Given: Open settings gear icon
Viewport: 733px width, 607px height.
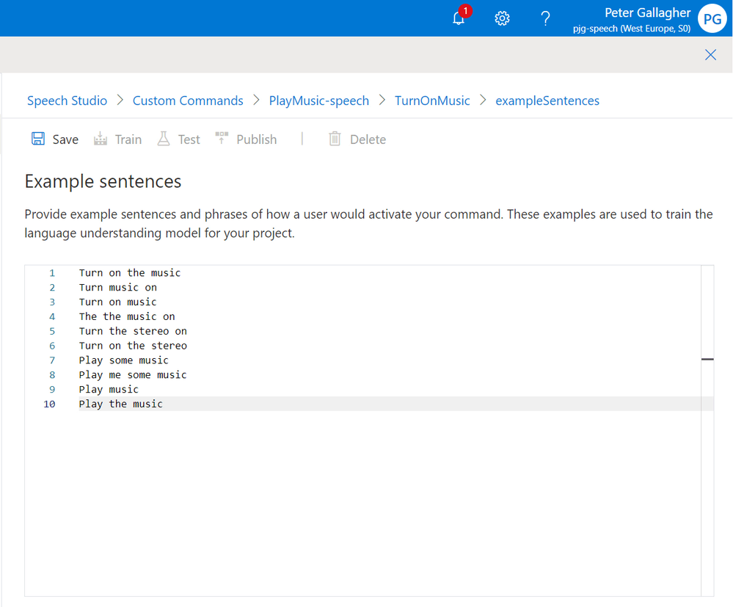Looking at the screenshot, I should tap(502, 18).
